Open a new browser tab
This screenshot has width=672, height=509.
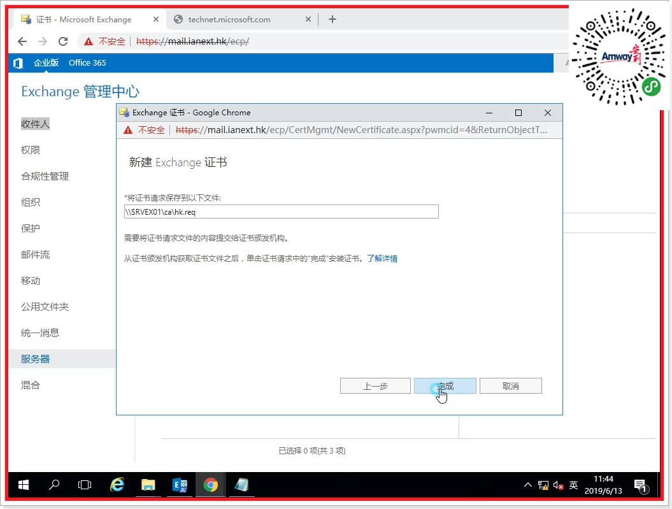[332, 19]
